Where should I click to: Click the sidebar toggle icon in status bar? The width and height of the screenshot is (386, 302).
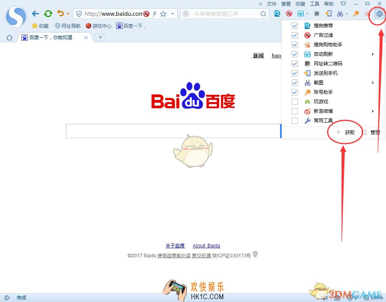8,298
